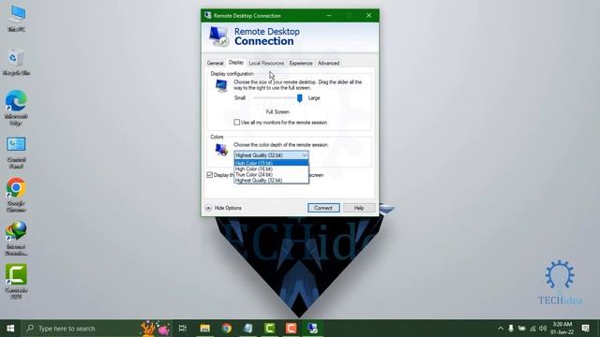Choose Highest Quality (32 bit) list option
600x337 pixels.
coord(271,180)
